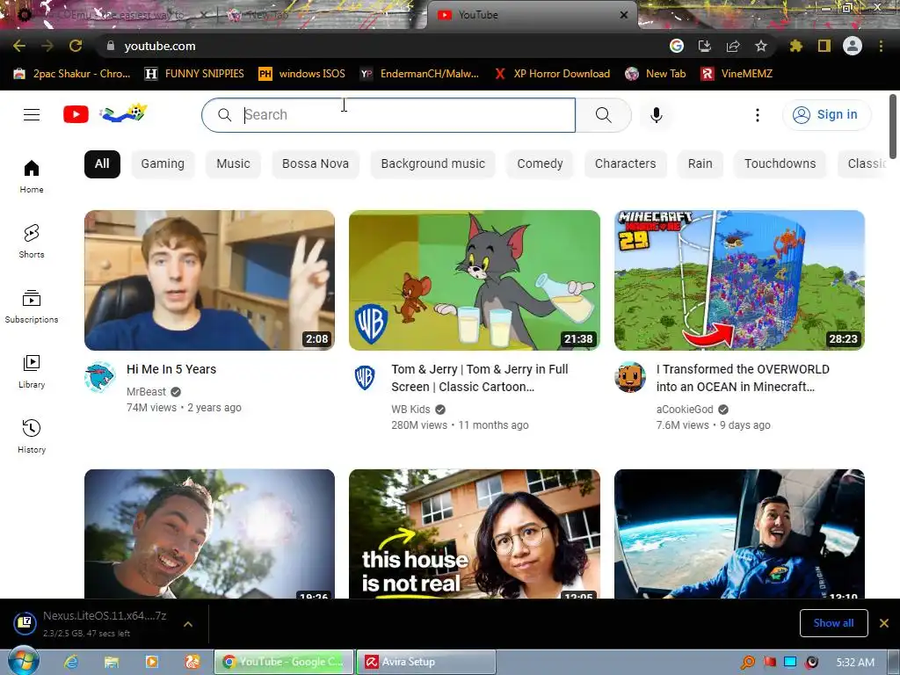The width and height of the screenshot is (900, 675).
Task: Open Subscriptions in sidebar
Action: click(32, 307)
